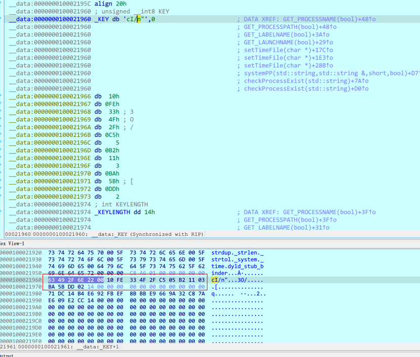This screenshot has height=357, width=420.
Task: Click ASCII text 'strtol._system._' in hex view
Action: click(238, 259)
